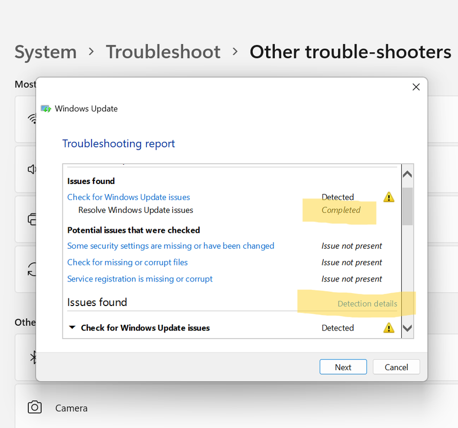Click the Cancel button

point(396,367)
